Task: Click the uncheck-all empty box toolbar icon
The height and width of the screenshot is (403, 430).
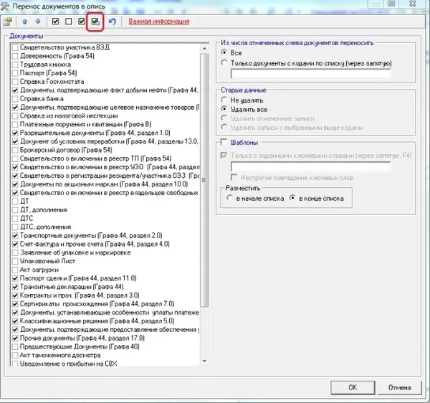Action: coord(69,21)
